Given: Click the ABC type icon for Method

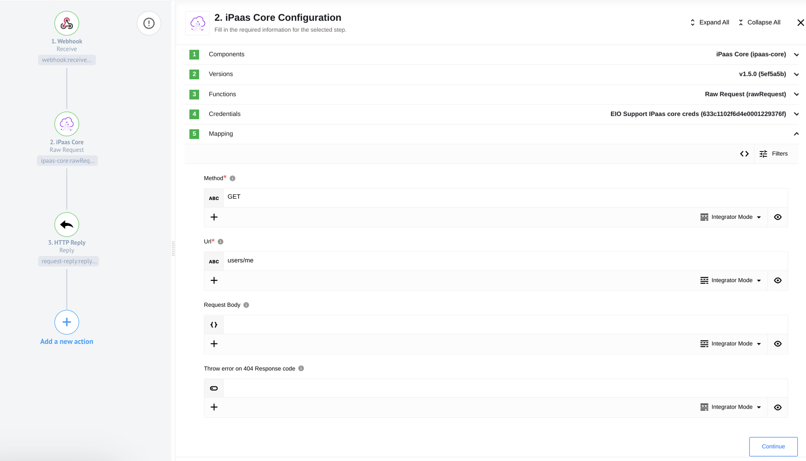Looking at the screenshot, I should (214, 198).
